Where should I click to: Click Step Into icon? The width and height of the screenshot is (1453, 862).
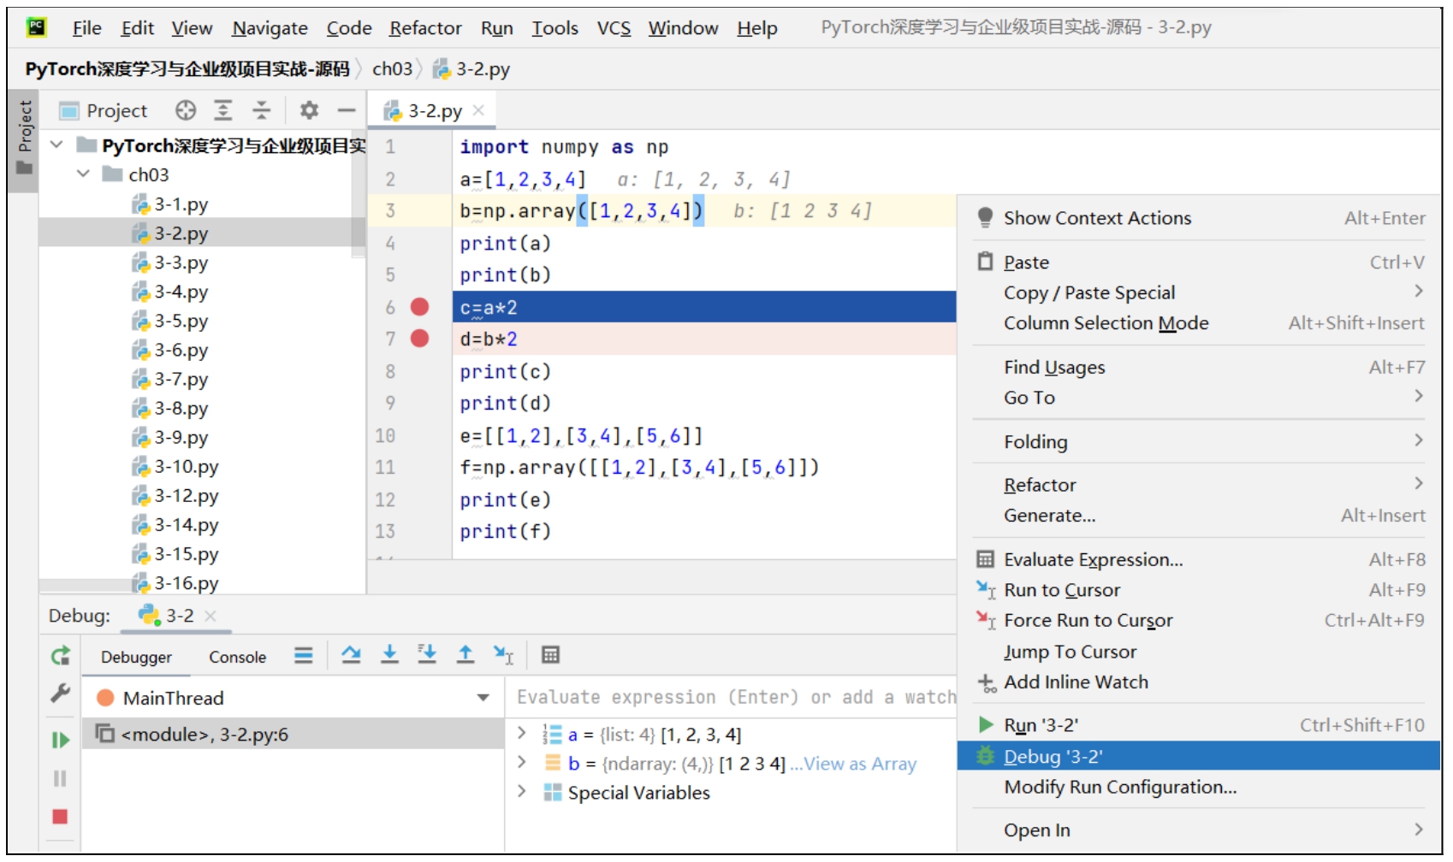pyautogui.click(x=389, y=655)
